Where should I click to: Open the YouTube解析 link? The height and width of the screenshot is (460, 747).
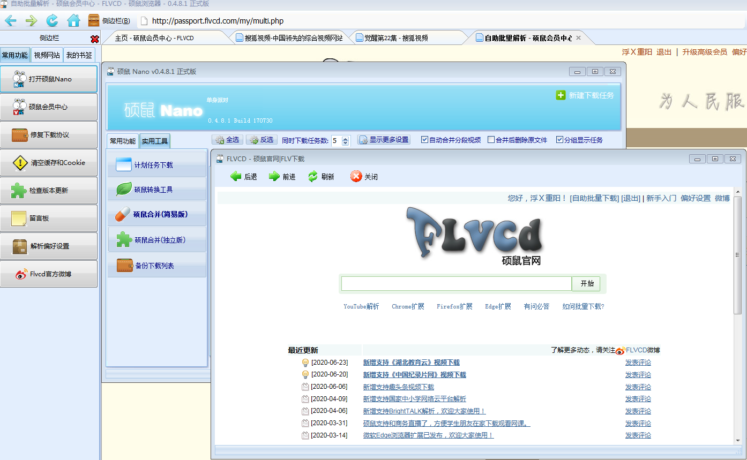pyautogui.click(x=361, y=306)
